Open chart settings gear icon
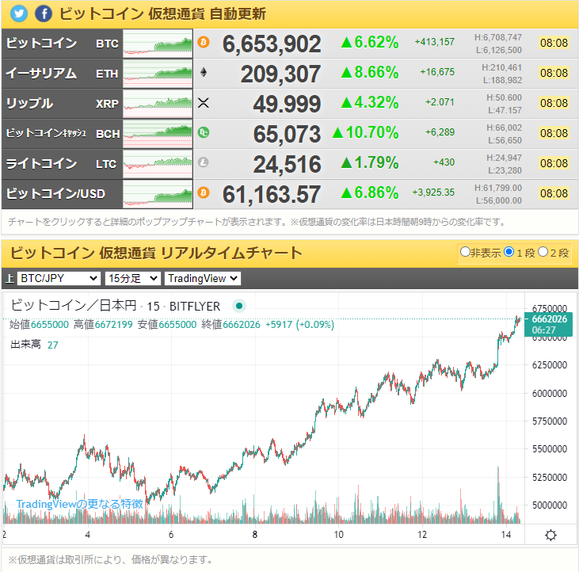The height and width of the screenshot is (572, 579). coord(550,535)
